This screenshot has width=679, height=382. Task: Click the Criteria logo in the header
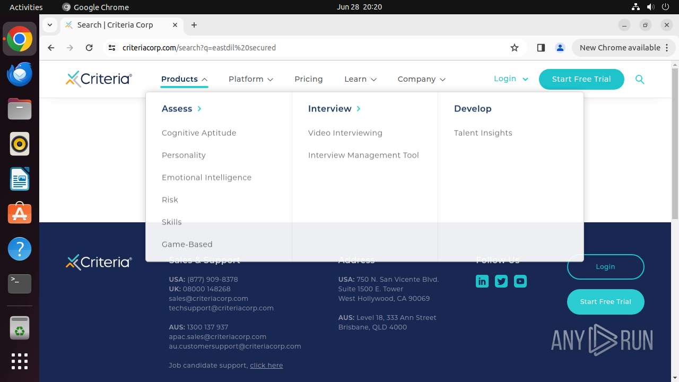click(99, 79)
